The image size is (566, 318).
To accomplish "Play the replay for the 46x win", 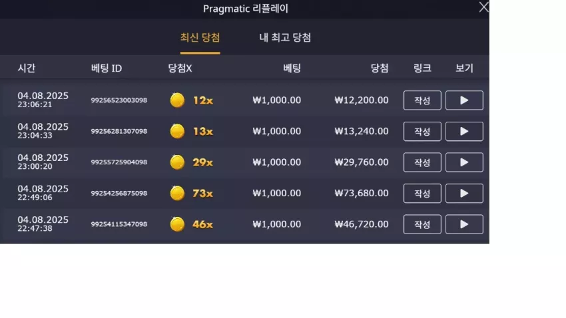I will (x=464, y=224).
